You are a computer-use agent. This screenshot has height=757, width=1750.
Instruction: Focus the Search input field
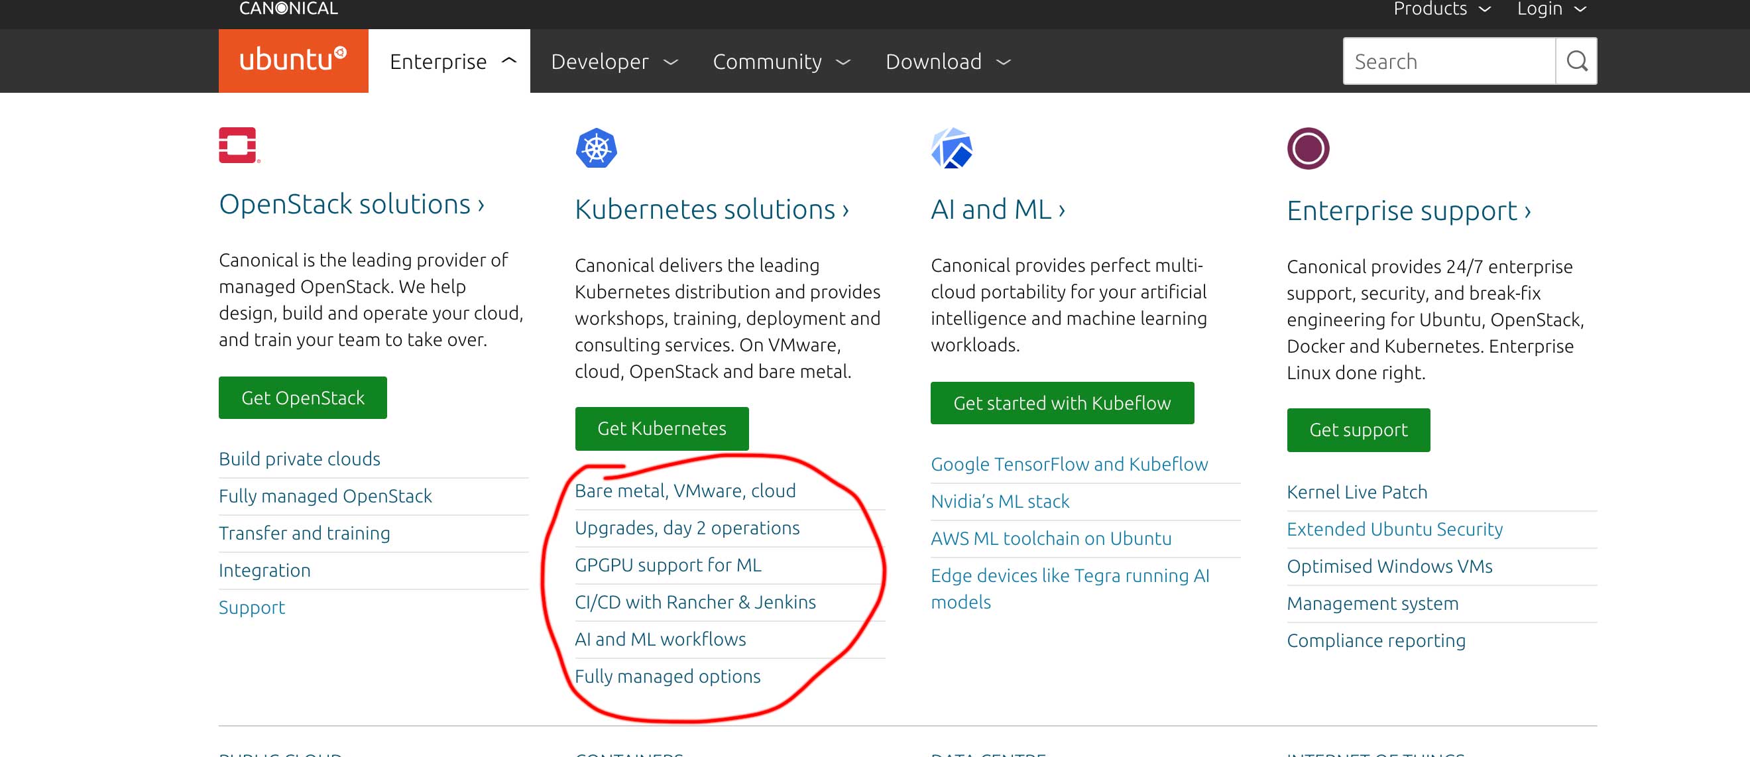click(x=1448, y=61)
